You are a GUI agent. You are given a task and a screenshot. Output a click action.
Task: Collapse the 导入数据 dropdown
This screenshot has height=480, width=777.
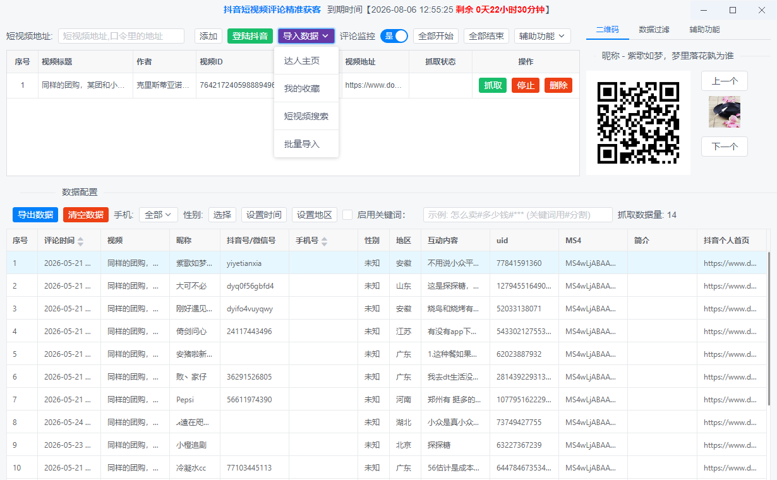[306, 36]
